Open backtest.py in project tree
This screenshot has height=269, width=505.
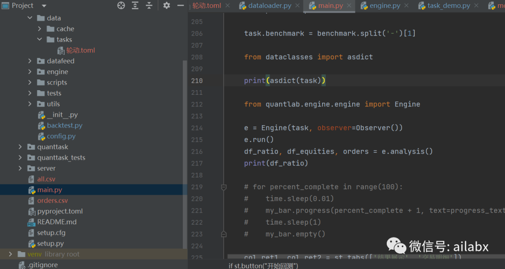pyautogui.click(x=65, y=125)
